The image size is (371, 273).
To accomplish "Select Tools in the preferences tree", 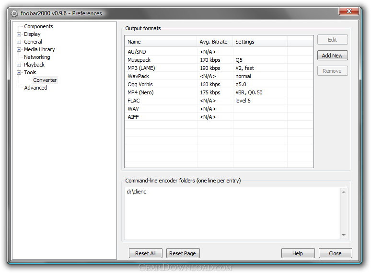I will point(30,72).
